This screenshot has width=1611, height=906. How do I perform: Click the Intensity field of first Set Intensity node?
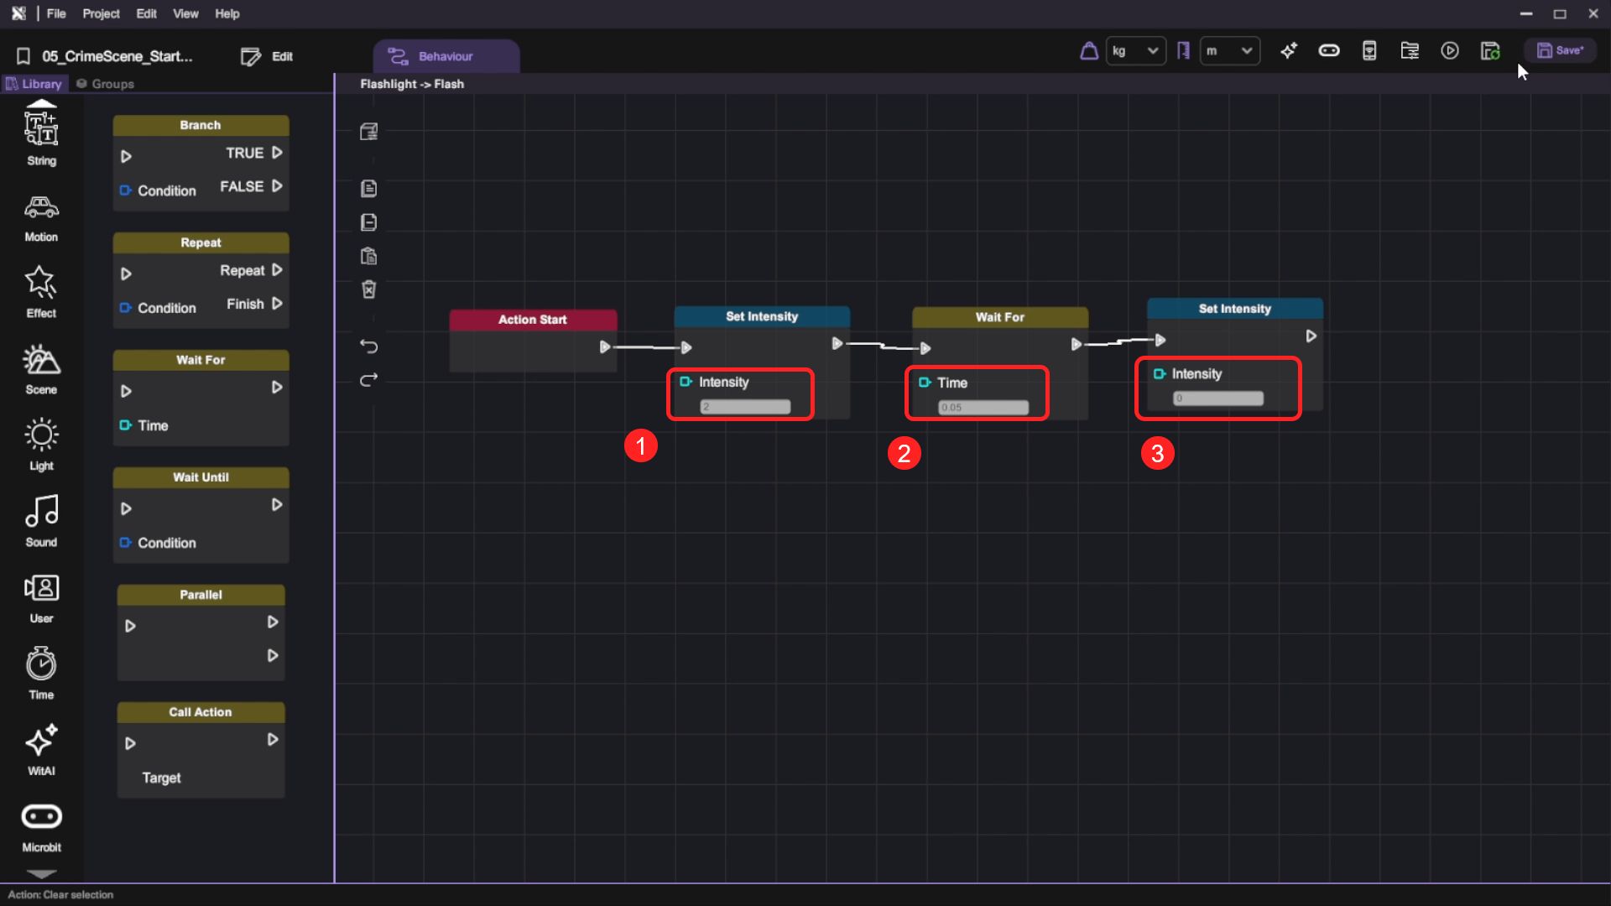point(745,407)
